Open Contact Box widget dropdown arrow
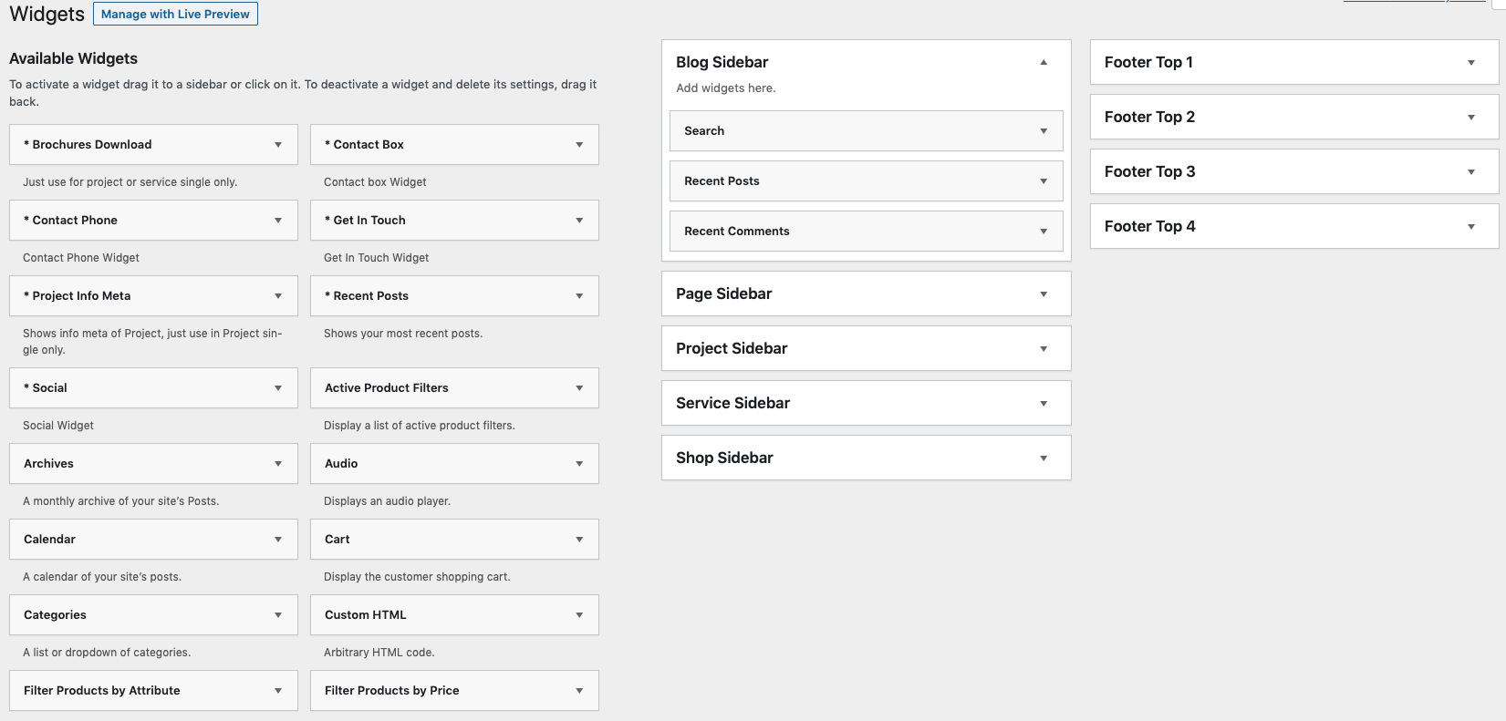1506x721 pixels. 579,144
